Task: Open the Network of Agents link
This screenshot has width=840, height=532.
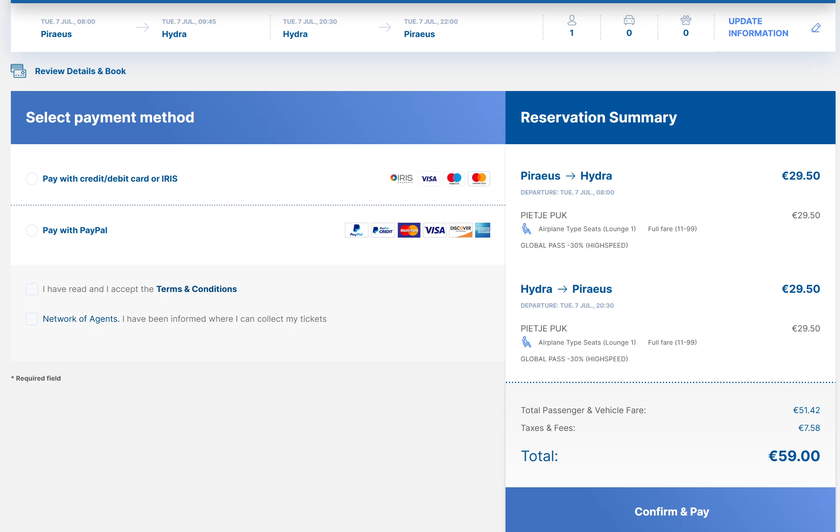Action: click(x=81, y=319)
